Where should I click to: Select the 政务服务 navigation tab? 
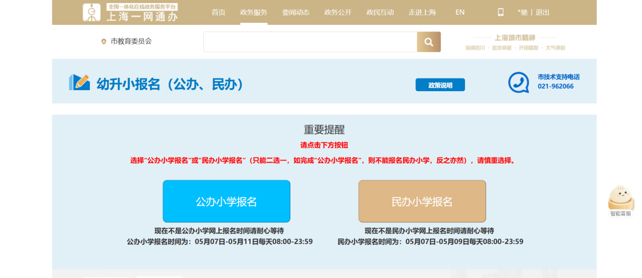pyautogui.click(x=254, y=12)
